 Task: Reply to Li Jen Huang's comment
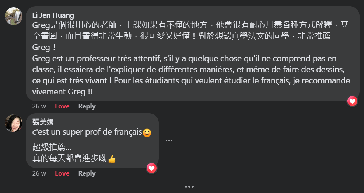coord(87,106)
